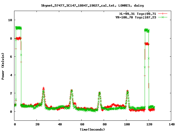The height and width of the screenshot is (132, 177).
Task: Click the signal peak near 26 seconds
Action: pyautogui.click(x=44, y=89)
